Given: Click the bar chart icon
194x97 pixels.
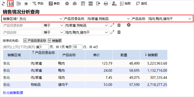Looking at the screenshot, I should (75, 4).
